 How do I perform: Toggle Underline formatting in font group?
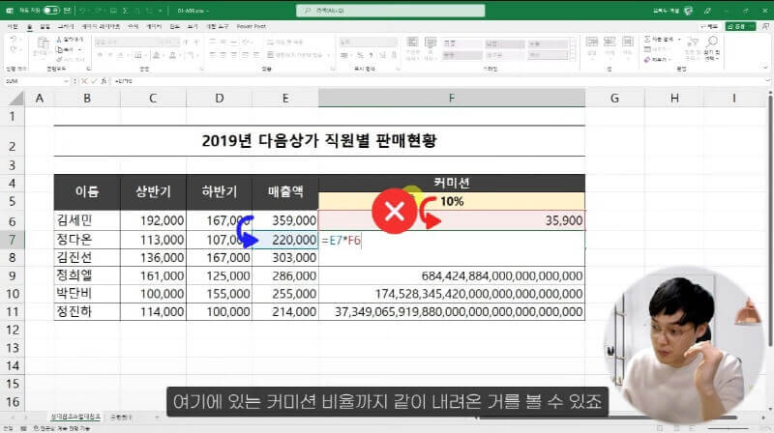(121, 55)
